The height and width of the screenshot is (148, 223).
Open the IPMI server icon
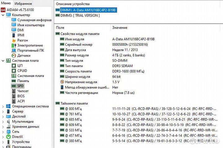[x=14, y=35]
